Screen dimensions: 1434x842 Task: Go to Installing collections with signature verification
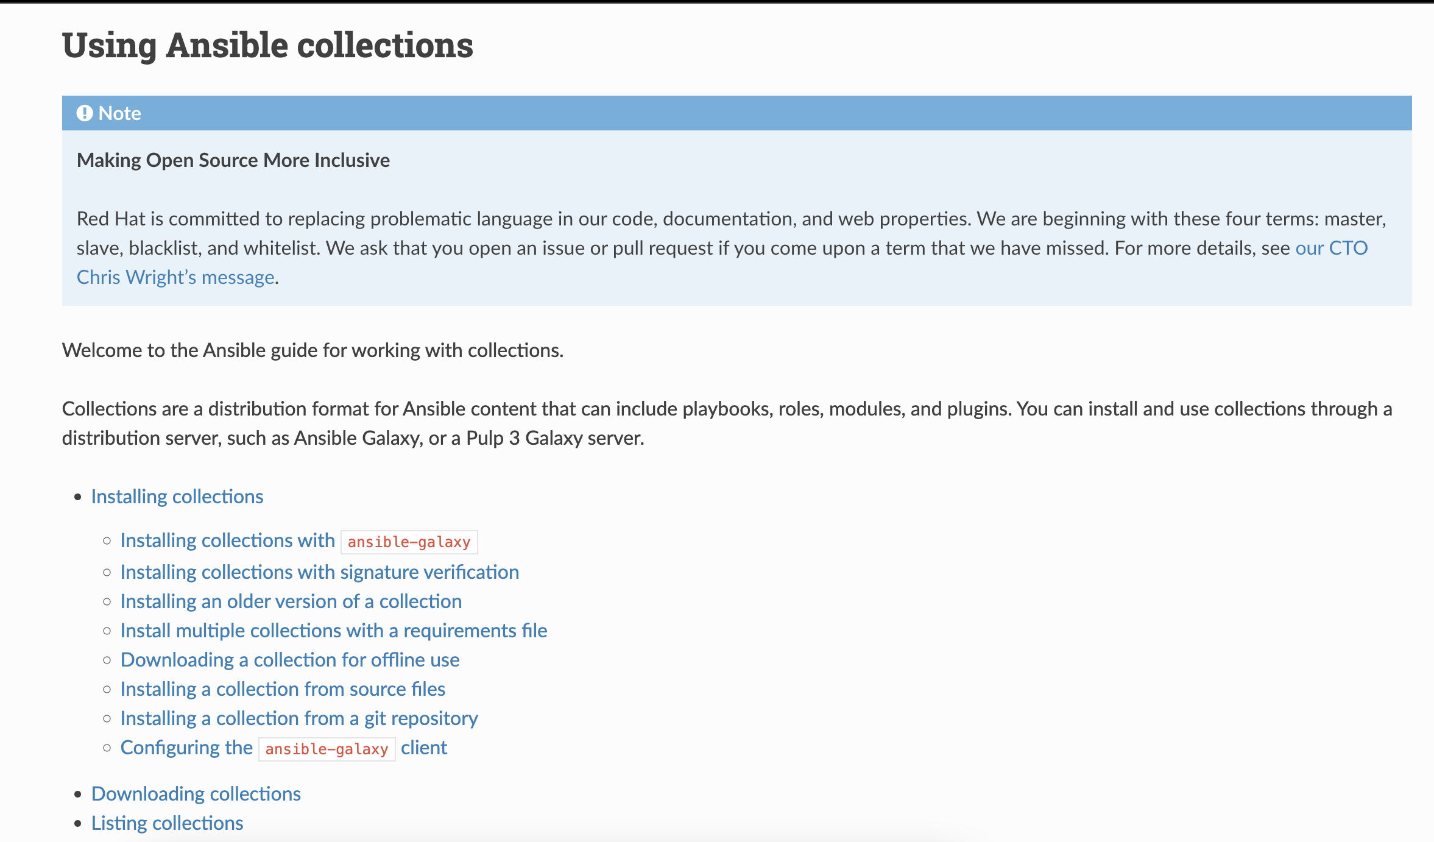pyautogui.click(x=319, y=572)
